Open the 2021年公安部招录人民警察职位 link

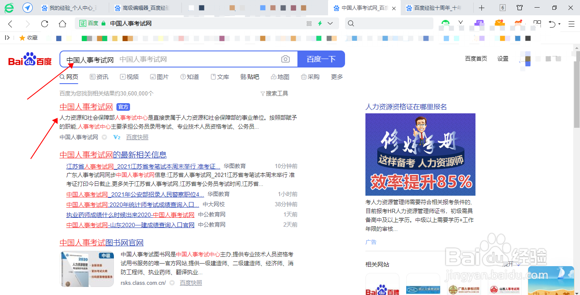coord(135,194)
